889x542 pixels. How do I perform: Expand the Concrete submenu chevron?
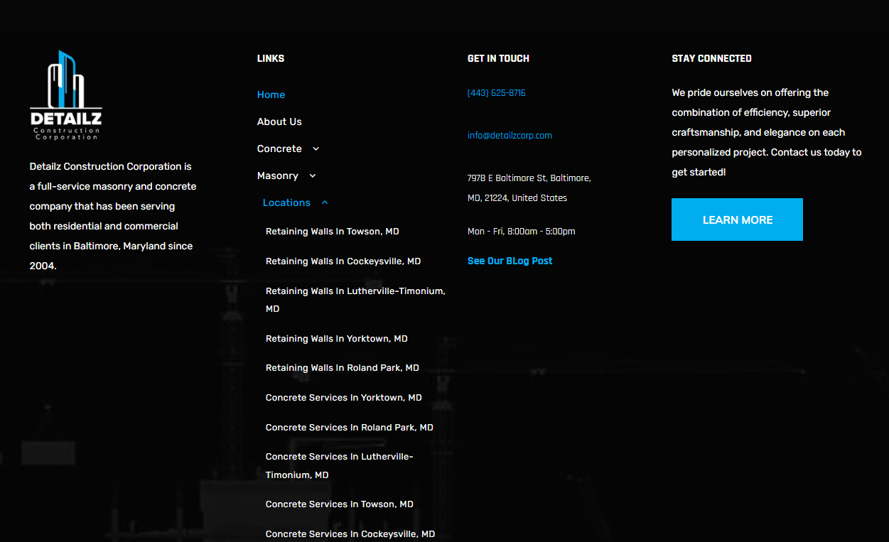[316, 149]
